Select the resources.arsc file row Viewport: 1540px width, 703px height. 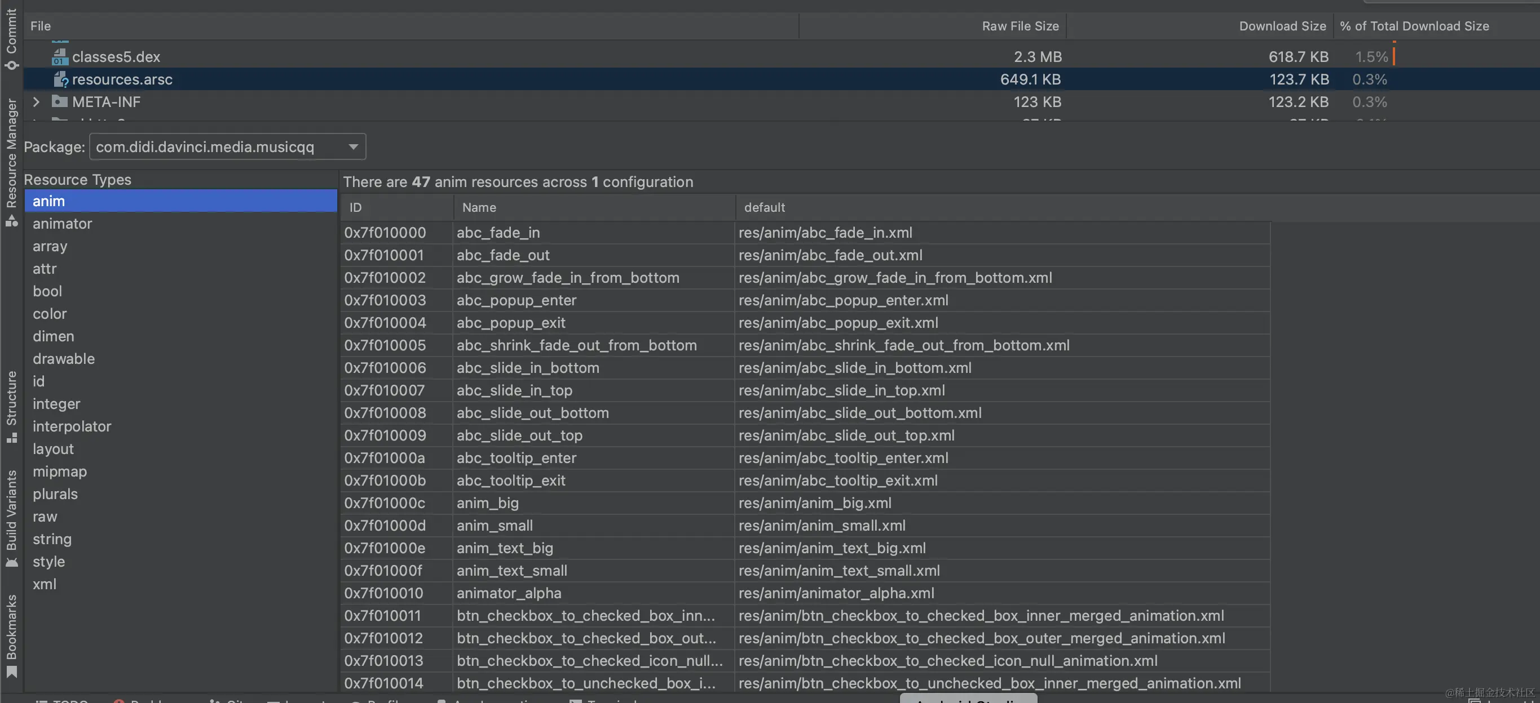tap(782, 79)
